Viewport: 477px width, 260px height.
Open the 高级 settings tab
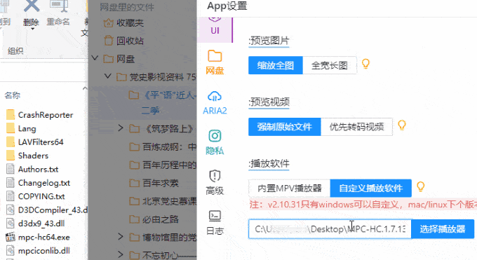pos(215,182)
